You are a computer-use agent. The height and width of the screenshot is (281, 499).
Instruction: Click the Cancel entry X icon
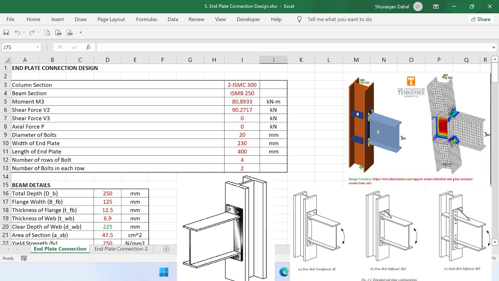pyautogui.click(x=60, y=47)
